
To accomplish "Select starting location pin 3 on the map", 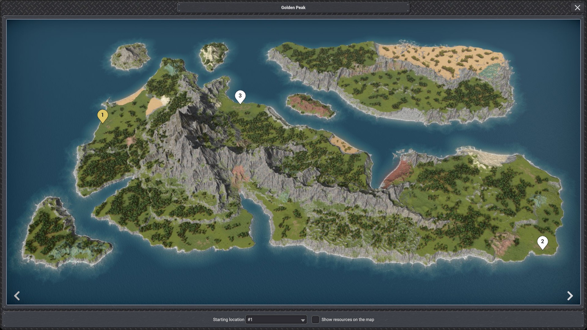I will [x=240, y=97].
